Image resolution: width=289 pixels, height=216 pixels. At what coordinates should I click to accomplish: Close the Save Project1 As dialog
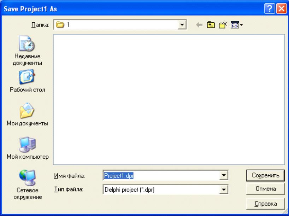click(x=281, y=9)
